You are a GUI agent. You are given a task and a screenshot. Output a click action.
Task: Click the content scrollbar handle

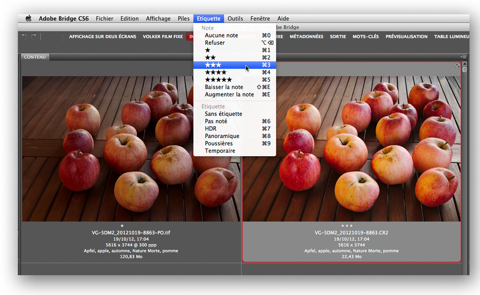tap(464, 70)
